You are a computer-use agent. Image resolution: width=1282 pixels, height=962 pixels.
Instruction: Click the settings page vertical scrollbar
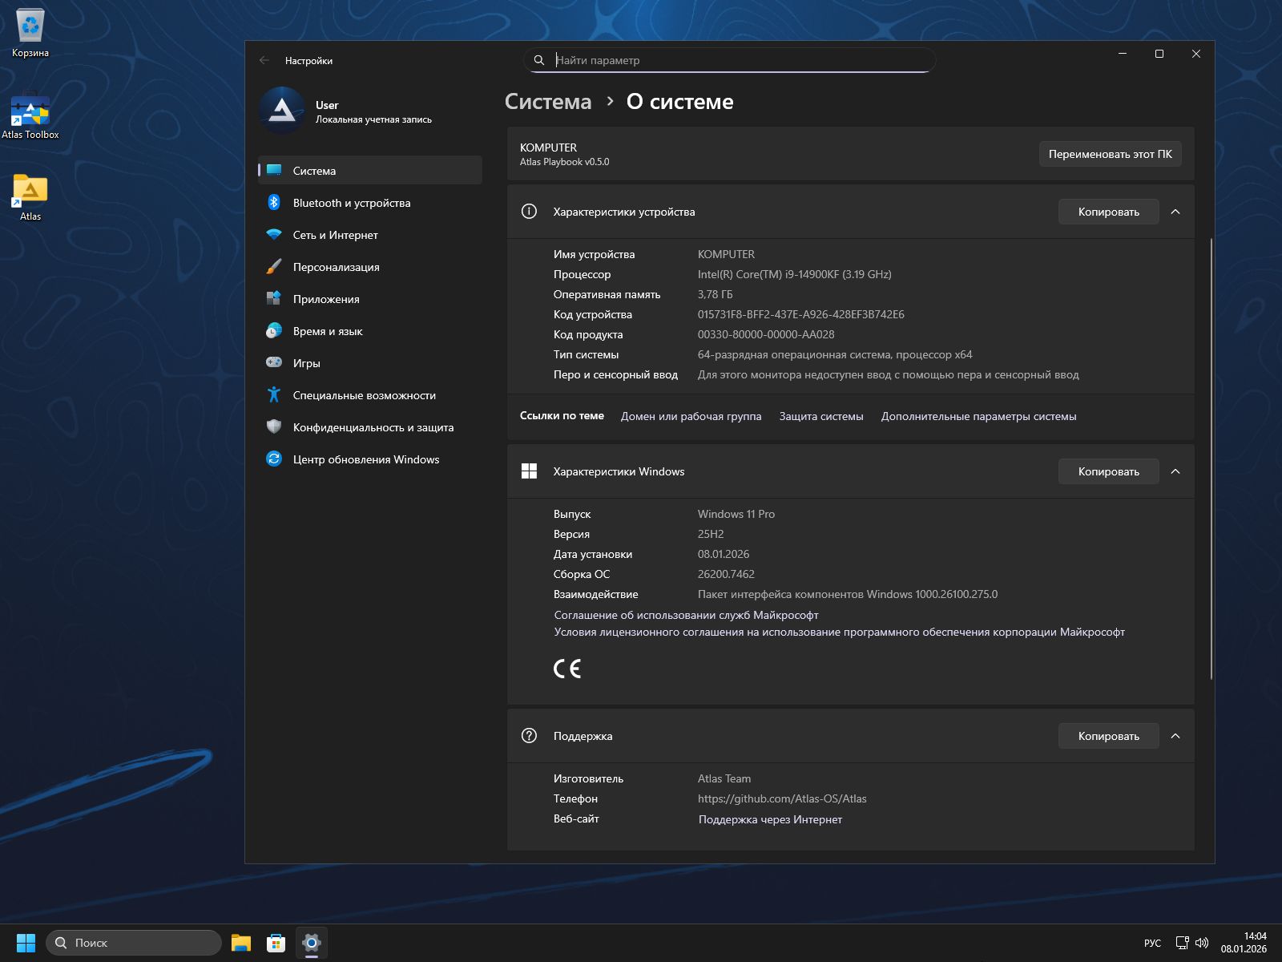click(1211, 459)
